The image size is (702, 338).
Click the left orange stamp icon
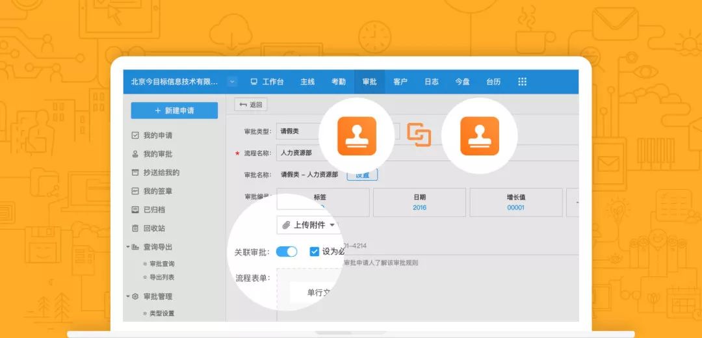tap(357, 136)
